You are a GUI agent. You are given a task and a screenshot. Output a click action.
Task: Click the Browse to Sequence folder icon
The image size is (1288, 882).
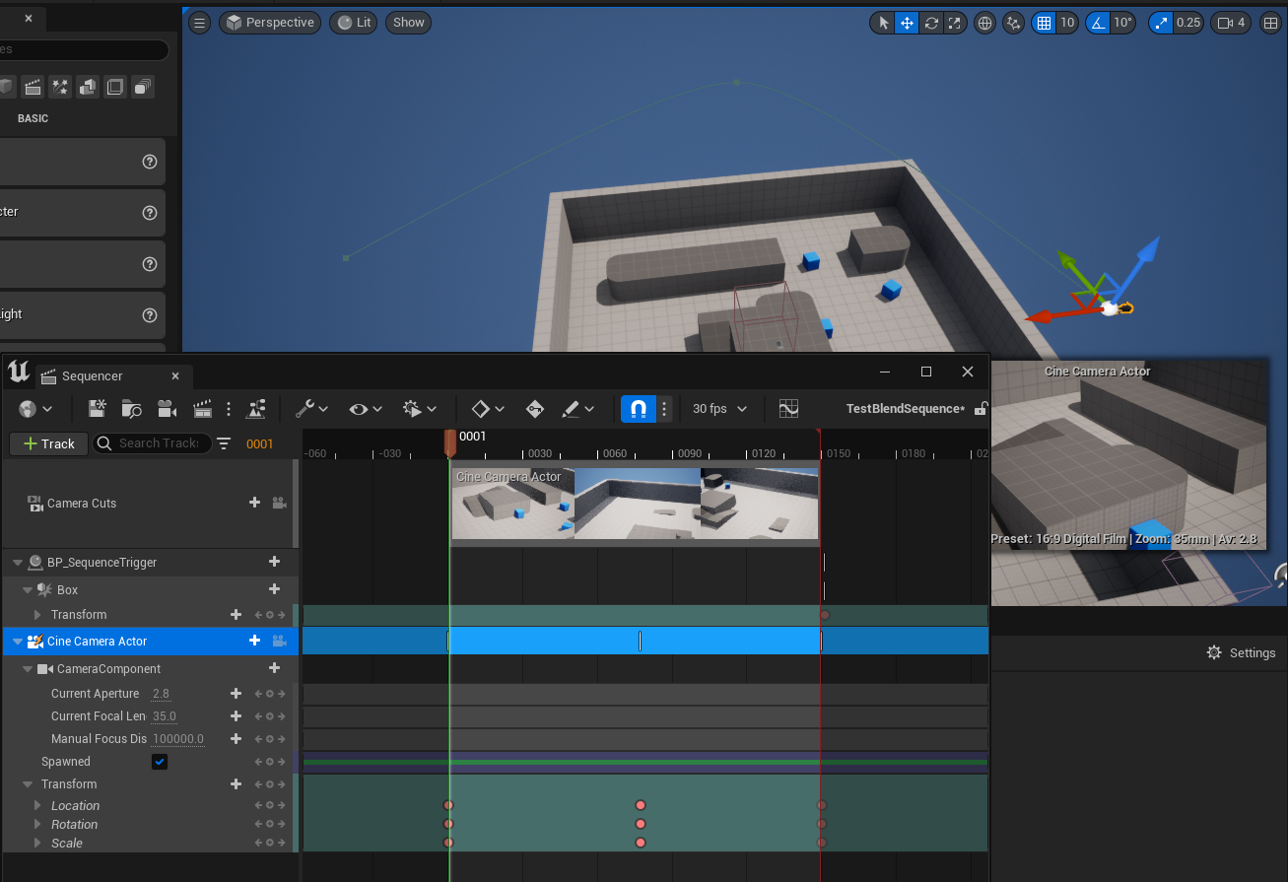(132, 408)
